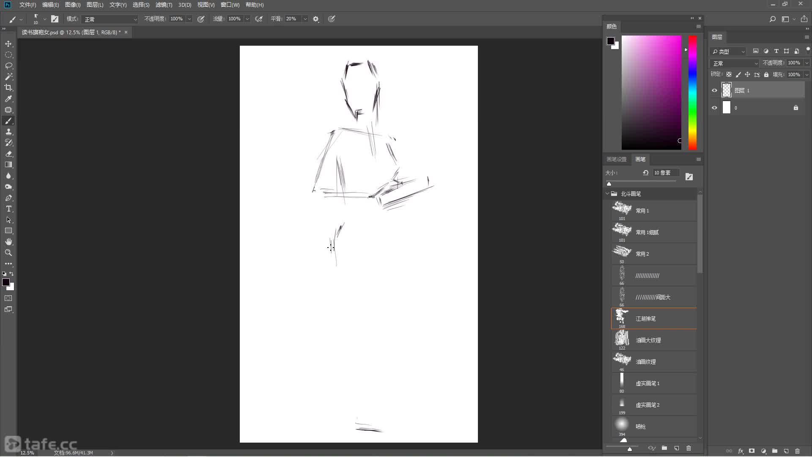This screenshot has width=812, height=457.
Task: Select the Pen tool
Action: click(x=8, y=198)
